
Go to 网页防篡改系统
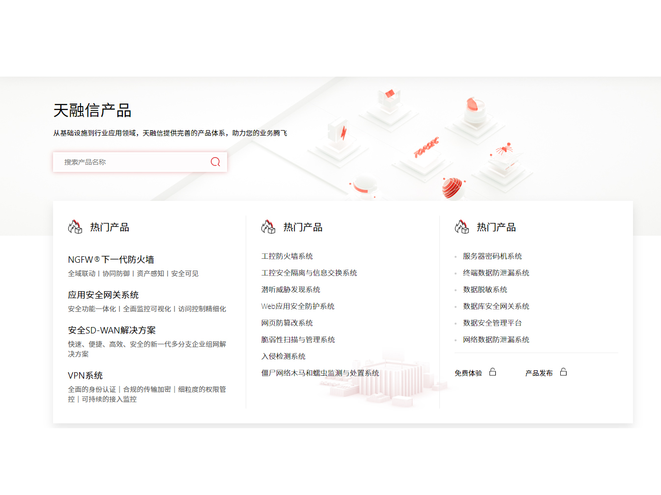tap(287, 323)
